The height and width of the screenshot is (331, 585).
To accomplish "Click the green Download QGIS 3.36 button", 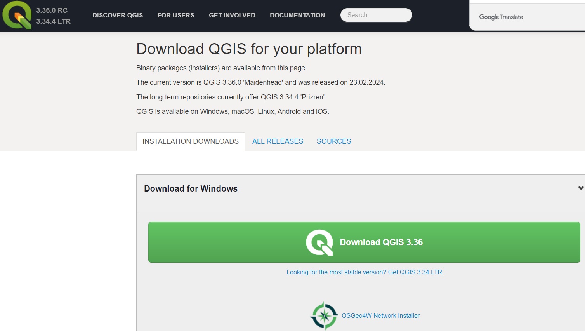I will [x=364, y=242].
